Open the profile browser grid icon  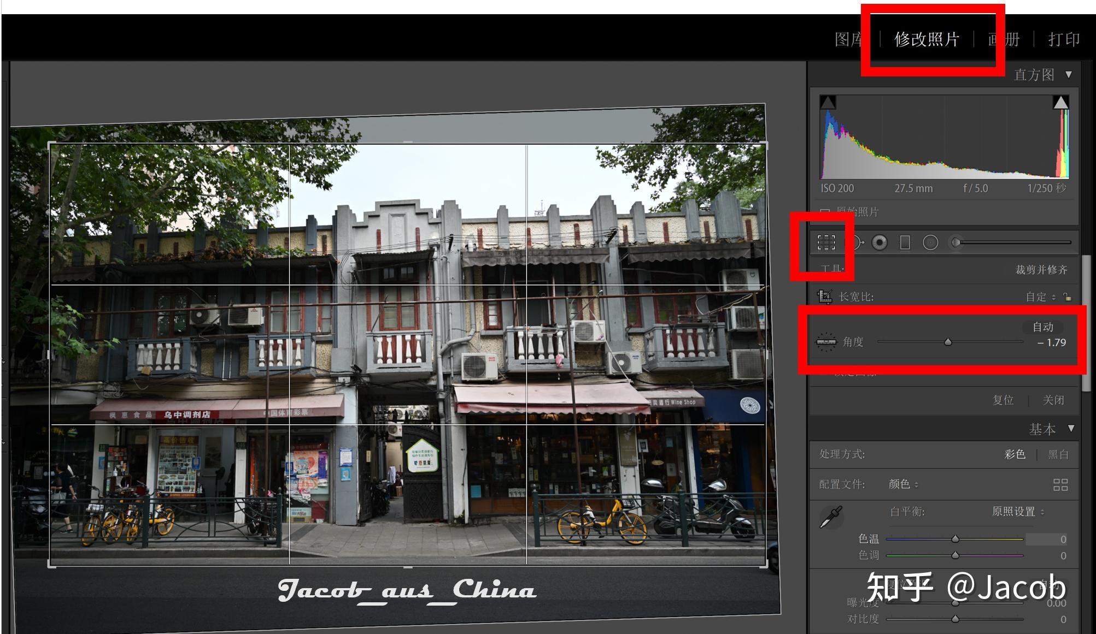[1060, 484]
